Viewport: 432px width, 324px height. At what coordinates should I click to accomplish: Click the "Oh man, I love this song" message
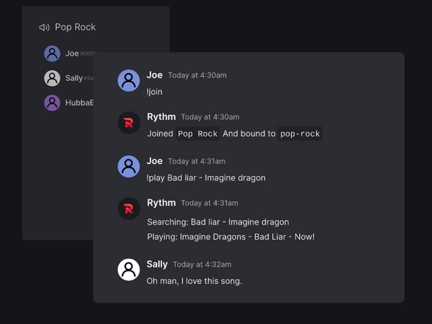194,281
